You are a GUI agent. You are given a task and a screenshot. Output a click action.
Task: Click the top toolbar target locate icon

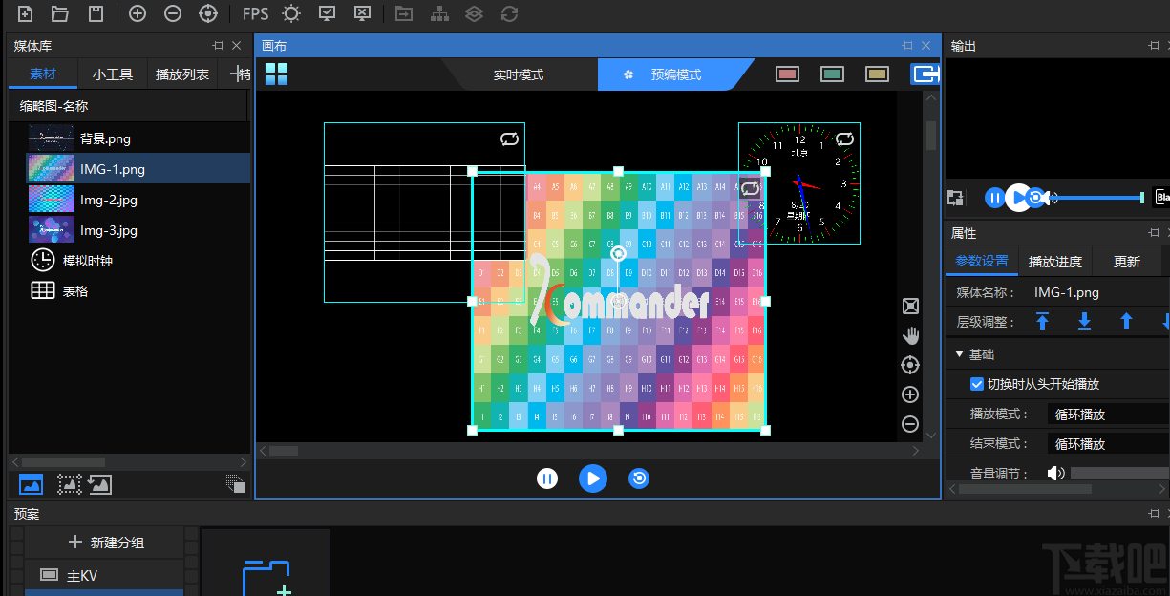[x=207, y=13]
